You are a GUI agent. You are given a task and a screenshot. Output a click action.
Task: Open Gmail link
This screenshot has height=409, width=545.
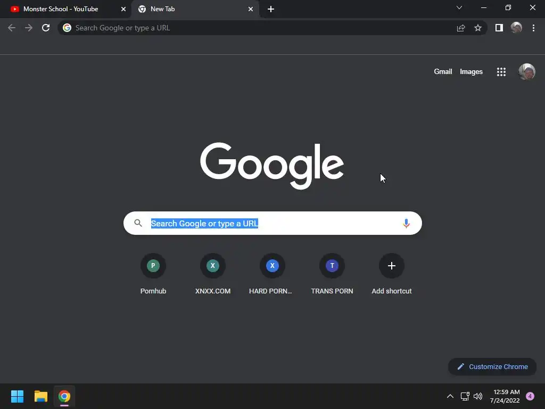click(x=443, y=72)
